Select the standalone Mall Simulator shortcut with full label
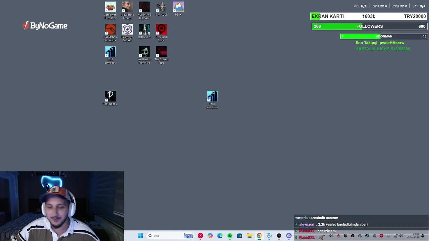The width and height of the screenshot is (429, 241). [x=212, y=100]
